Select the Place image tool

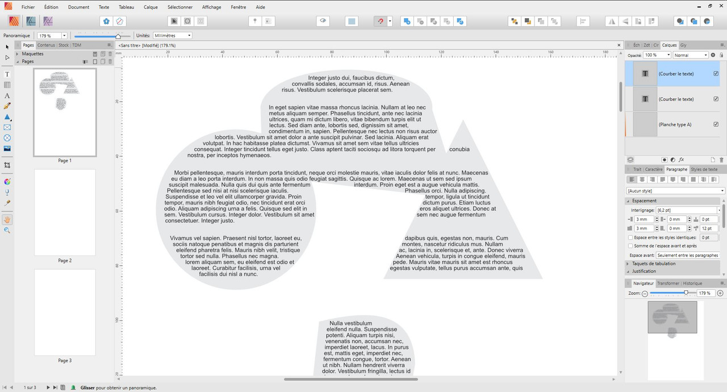(x=7, y=148)
